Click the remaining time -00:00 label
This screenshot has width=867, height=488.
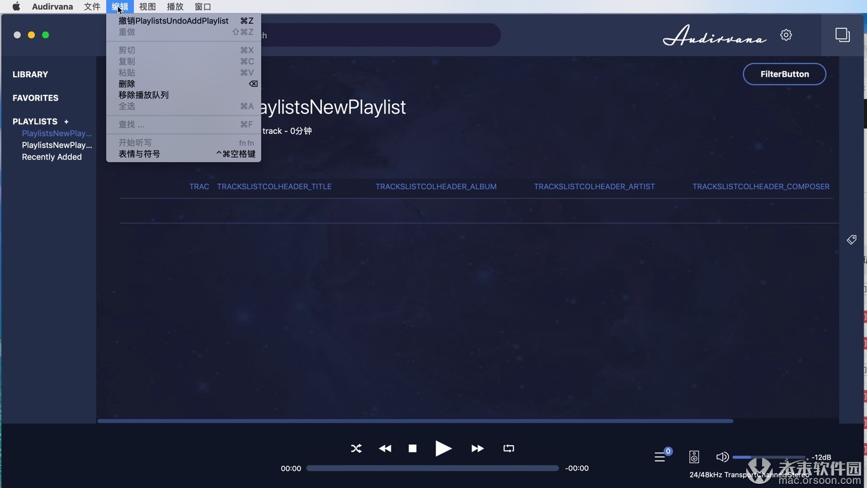(577, 469)
